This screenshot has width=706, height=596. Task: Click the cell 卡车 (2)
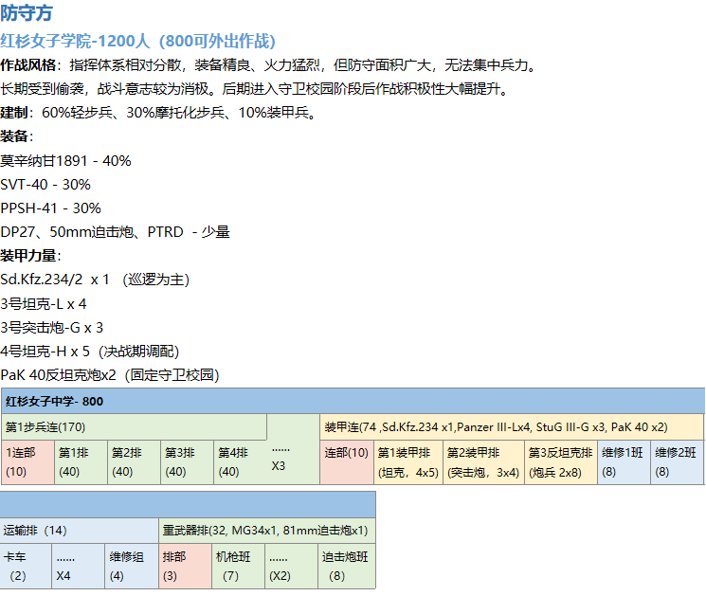[26, 567]
